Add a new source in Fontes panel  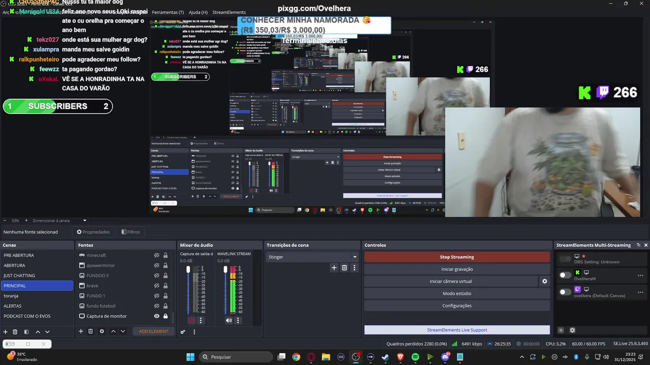pyautogui.click(x=81, y=331)
